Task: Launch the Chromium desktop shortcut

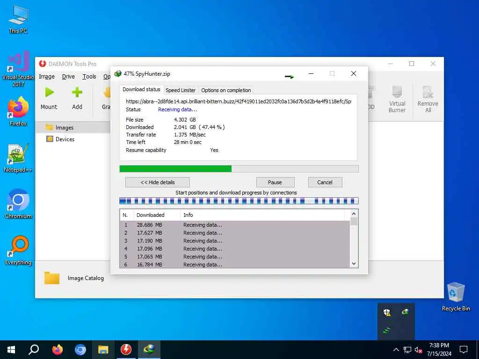Action: tap(18, 204)
